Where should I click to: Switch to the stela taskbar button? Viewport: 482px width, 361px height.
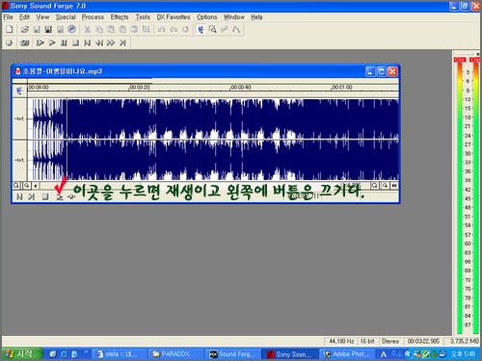tap(119, 354)
